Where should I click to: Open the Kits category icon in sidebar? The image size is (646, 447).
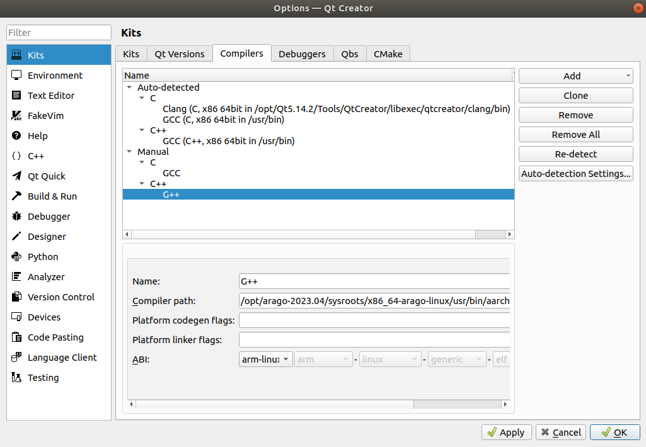[17, 55]
